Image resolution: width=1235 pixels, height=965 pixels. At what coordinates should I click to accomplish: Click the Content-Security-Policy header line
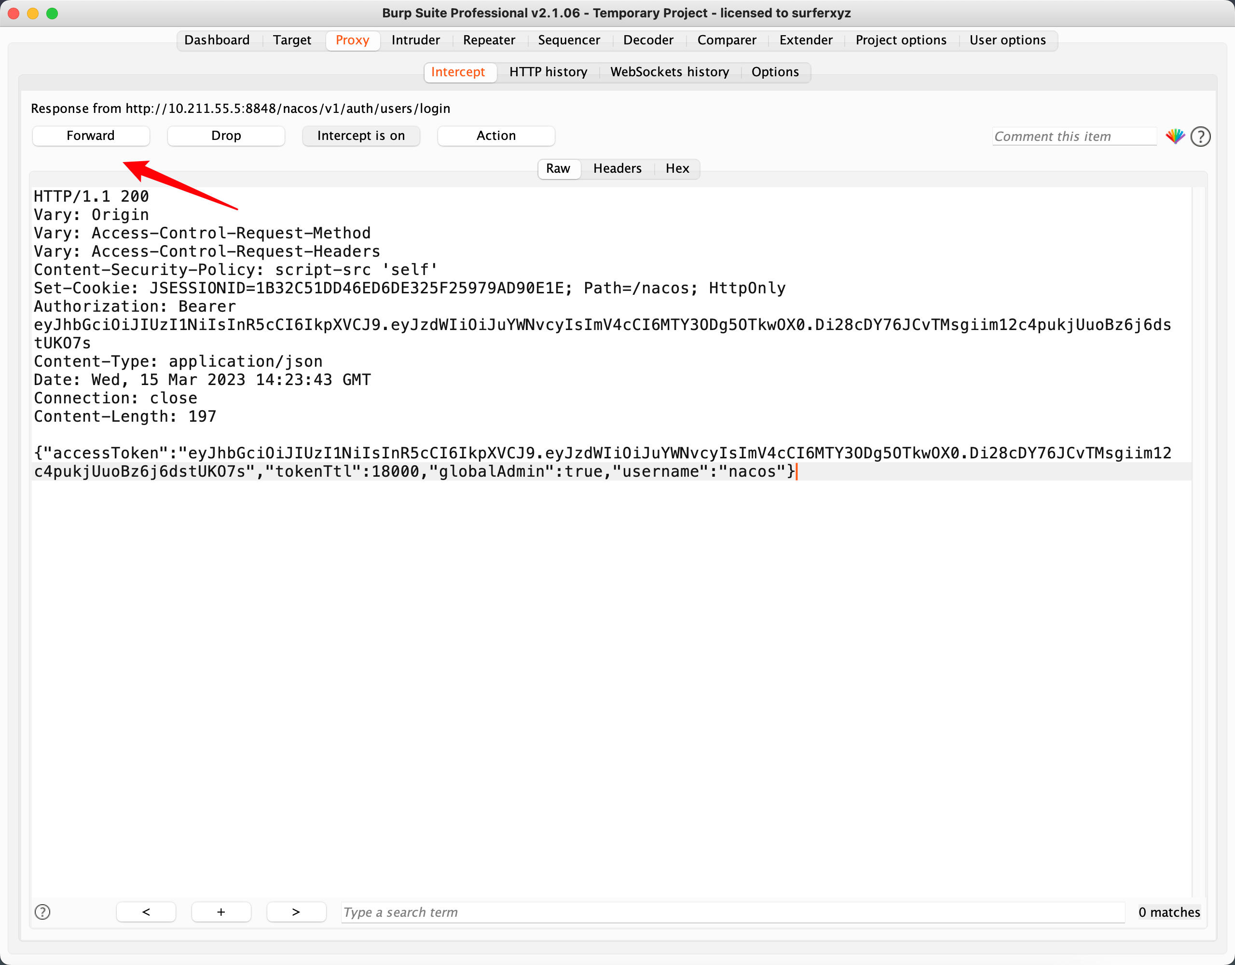point(235,269)
